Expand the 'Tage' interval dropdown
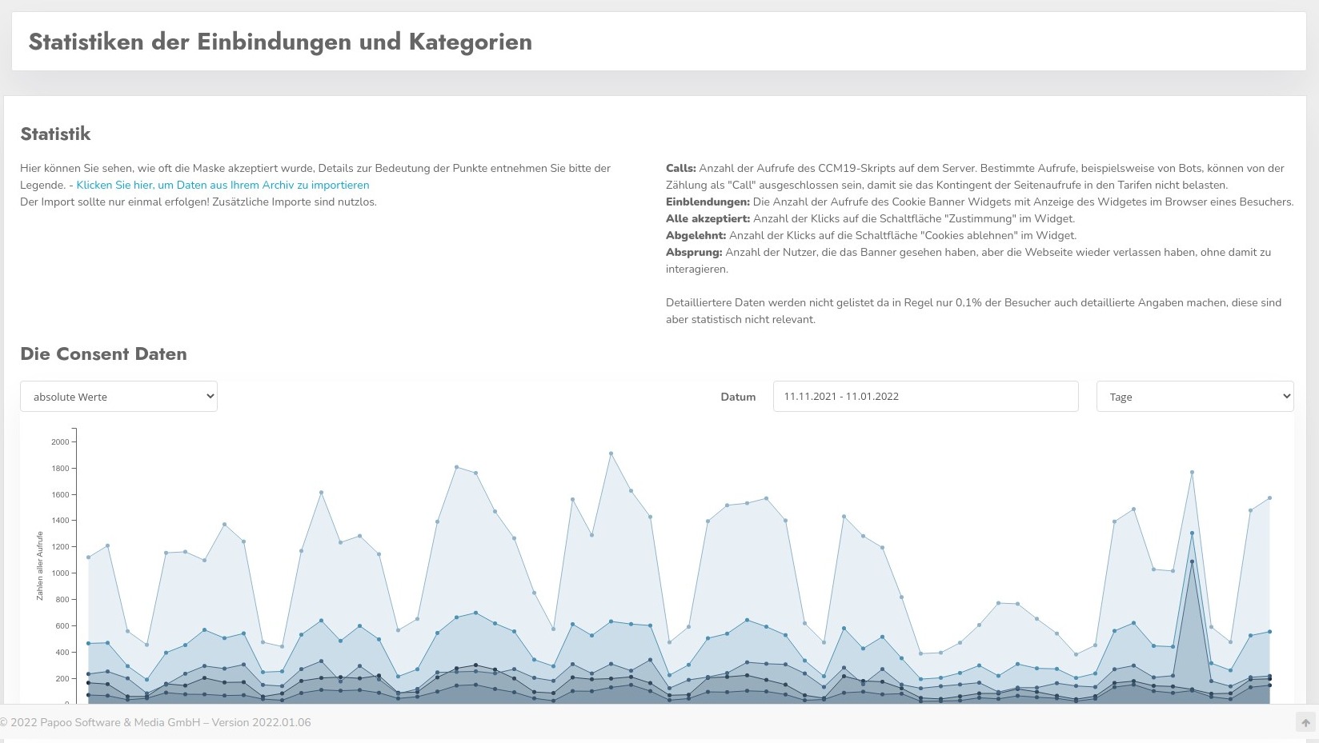1319x743 pixels. (1194, 397)
